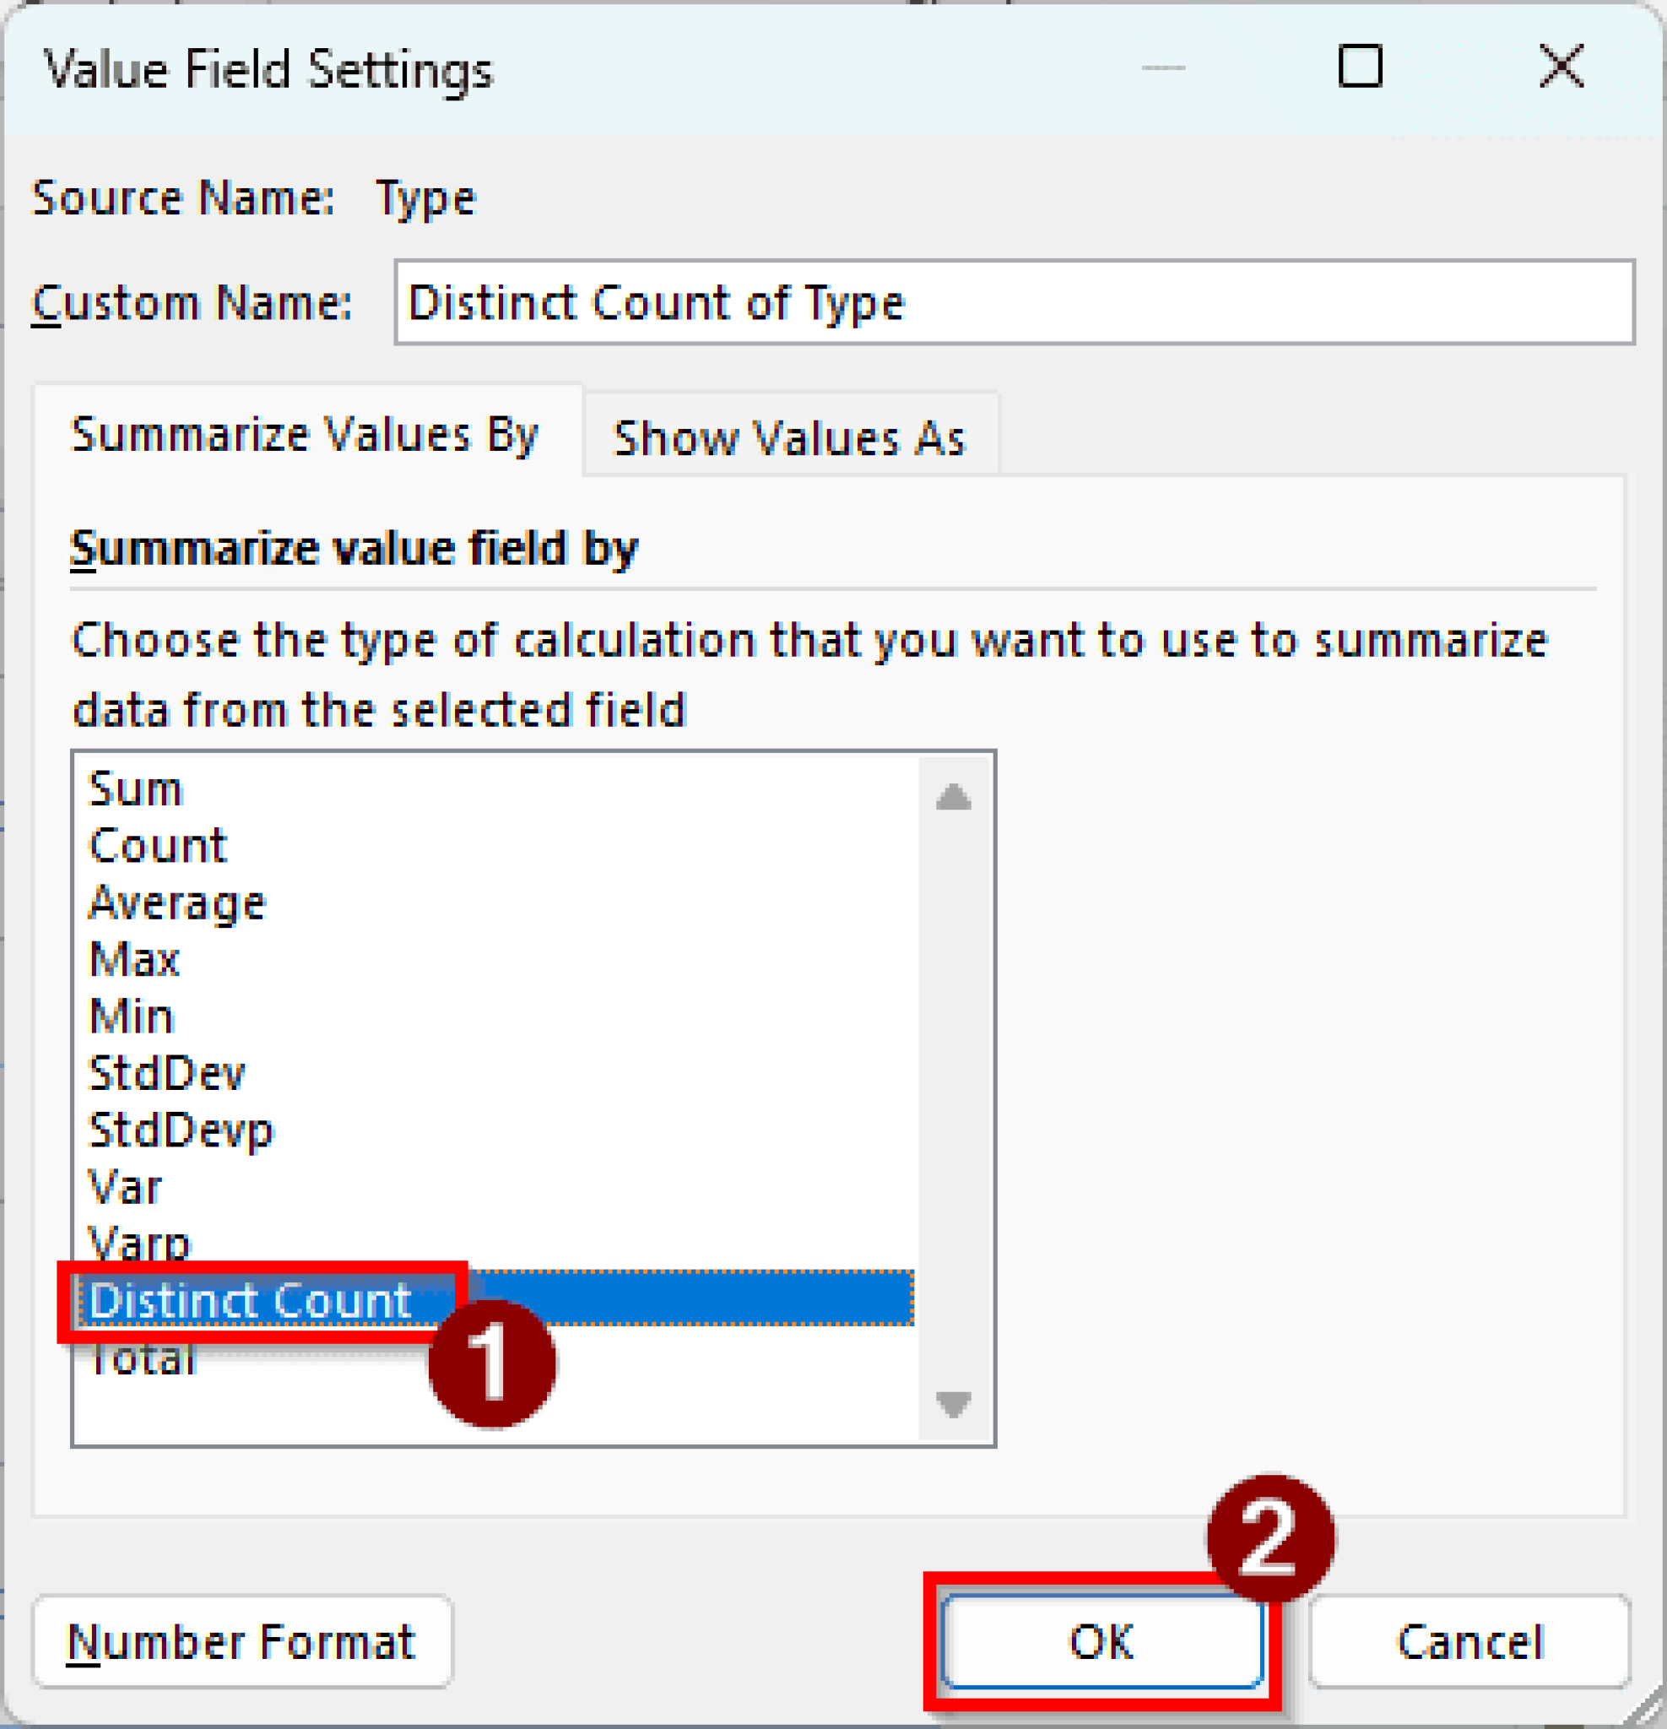1667x1729 pixels.
Task: Select Total in the calculation list
Action: click(141, 1358)
